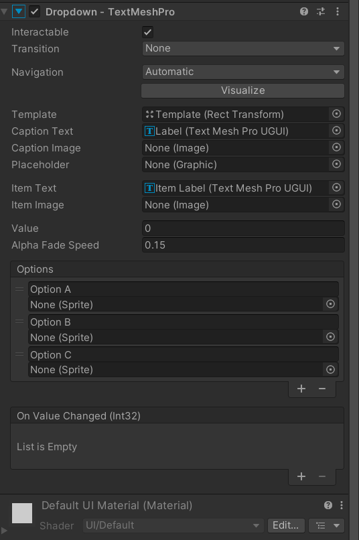Viewport: 359px width, 540px height.
Task: Click the Options list header
Action: (x=177, y=269)
